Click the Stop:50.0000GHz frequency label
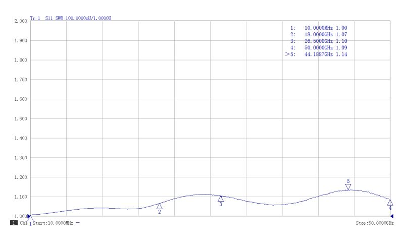Viewport: 404px width, 252px height. click(x=375, y=223)
